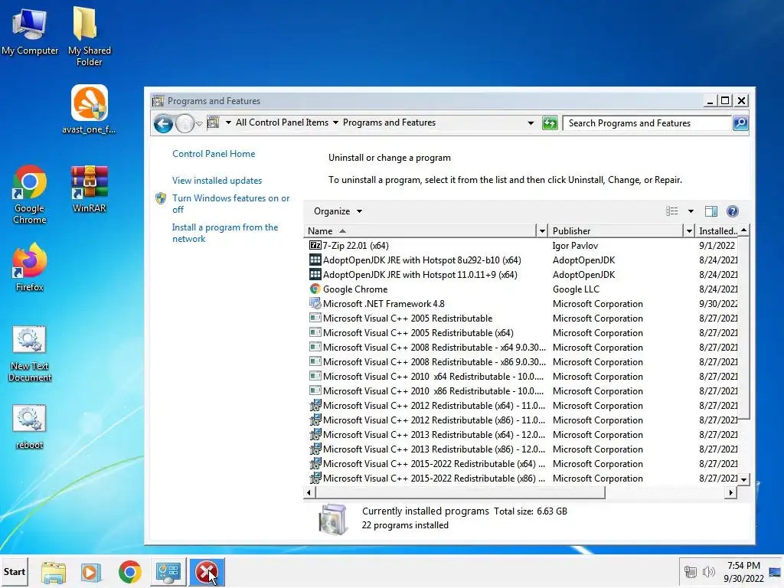784x588 pixels.
Task: Click the greyed forward navigation arrow
Action: pos(185,123)
